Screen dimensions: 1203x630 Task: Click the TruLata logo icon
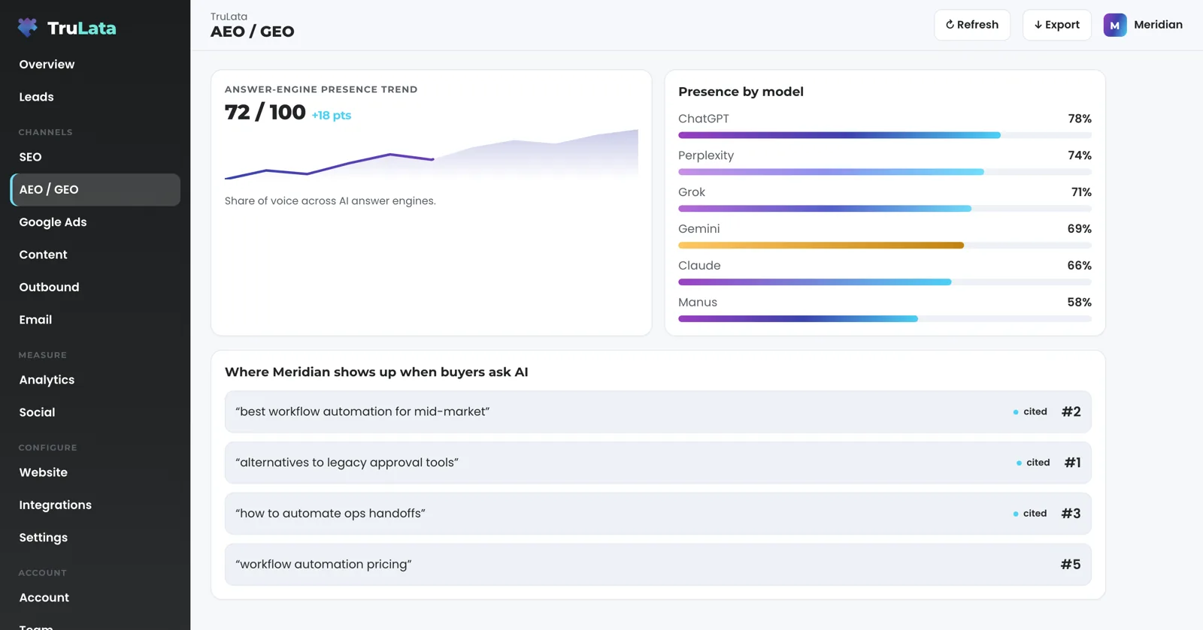tap(28, 27)
